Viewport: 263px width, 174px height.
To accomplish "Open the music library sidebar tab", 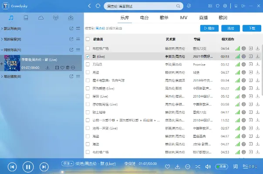I will [11, 17].
